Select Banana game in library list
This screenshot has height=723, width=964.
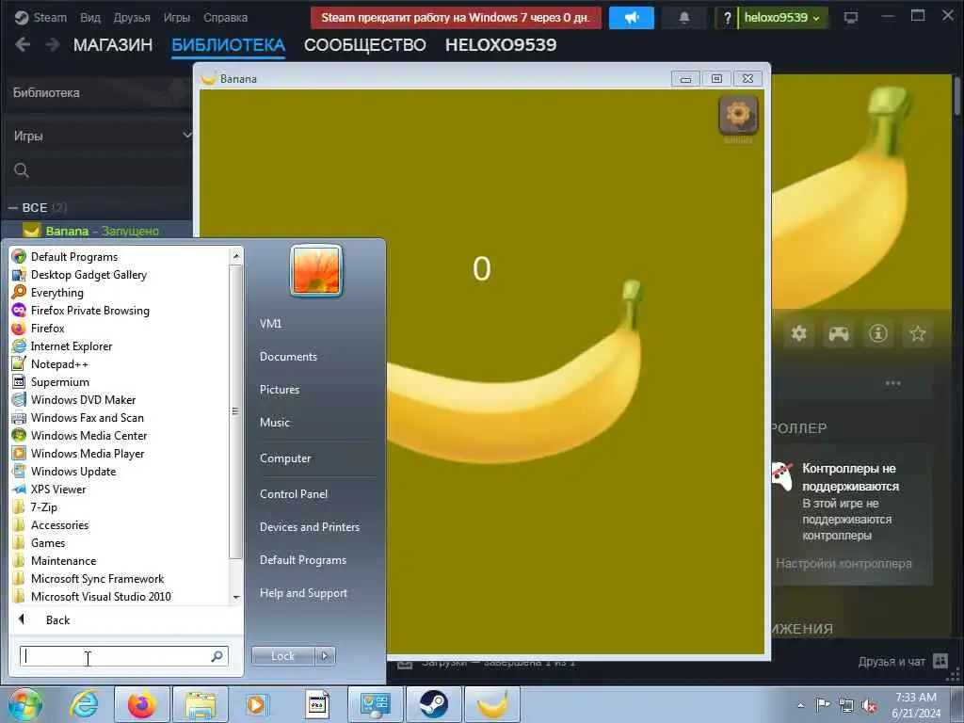tap(100, 231)
